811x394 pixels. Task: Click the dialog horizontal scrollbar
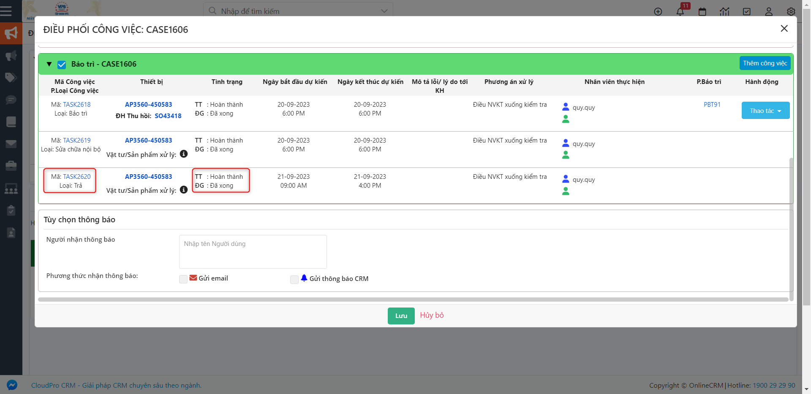(x=413, y=300)
